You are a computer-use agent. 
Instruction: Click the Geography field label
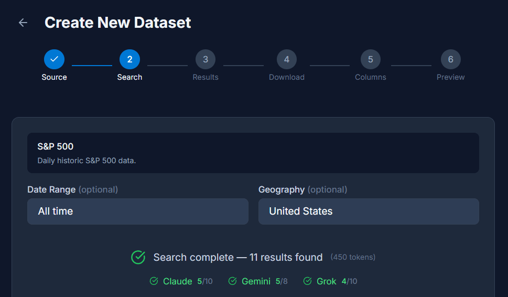pyautogui.click(x=302, y=189)
